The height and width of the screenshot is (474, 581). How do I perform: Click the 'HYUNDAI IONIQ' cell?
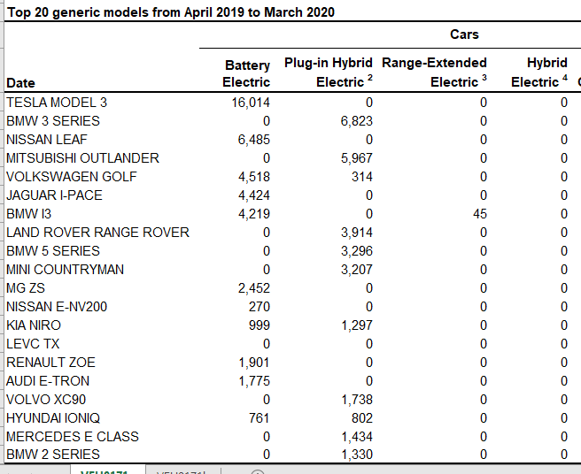[53, 418]
